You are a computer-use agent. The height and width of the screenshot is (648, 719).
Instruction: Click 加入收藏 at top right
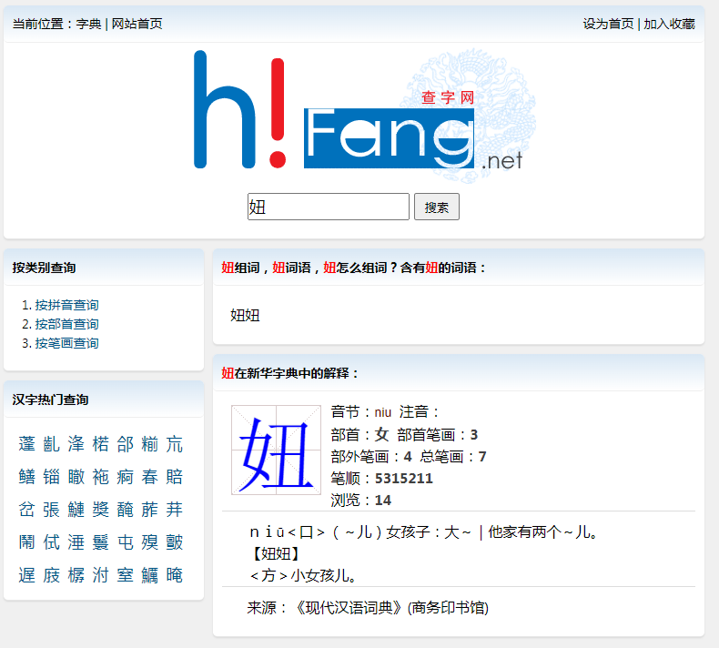click(x=669, y=24)
